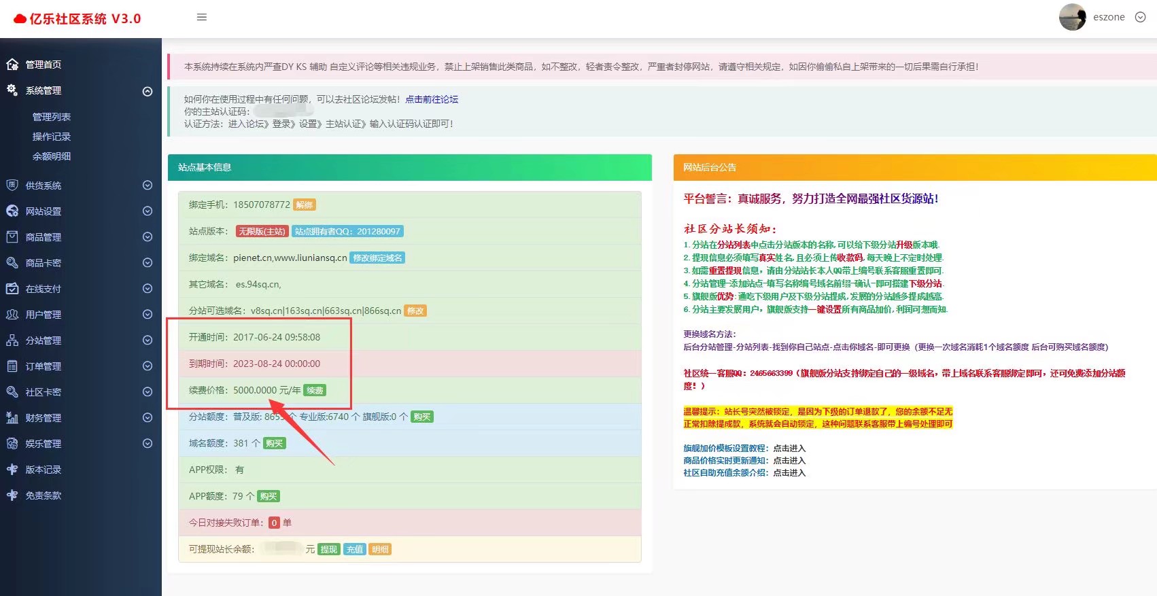
Task: Go to 免责条款 in the sidebar
Action: [44, 495]
